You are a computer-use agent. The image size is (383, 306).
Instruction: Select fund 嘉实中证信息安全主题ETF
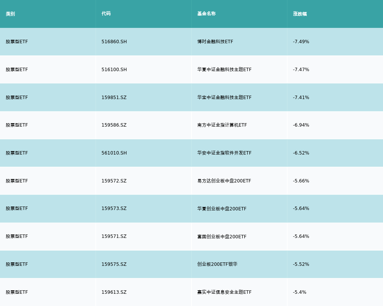(x=224, y=292)
